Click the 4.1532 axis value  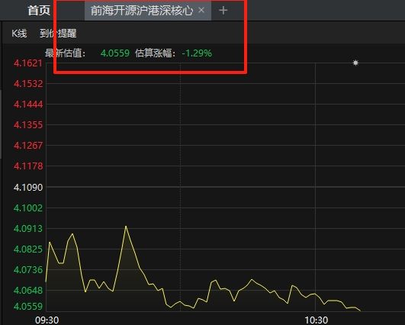28,84
